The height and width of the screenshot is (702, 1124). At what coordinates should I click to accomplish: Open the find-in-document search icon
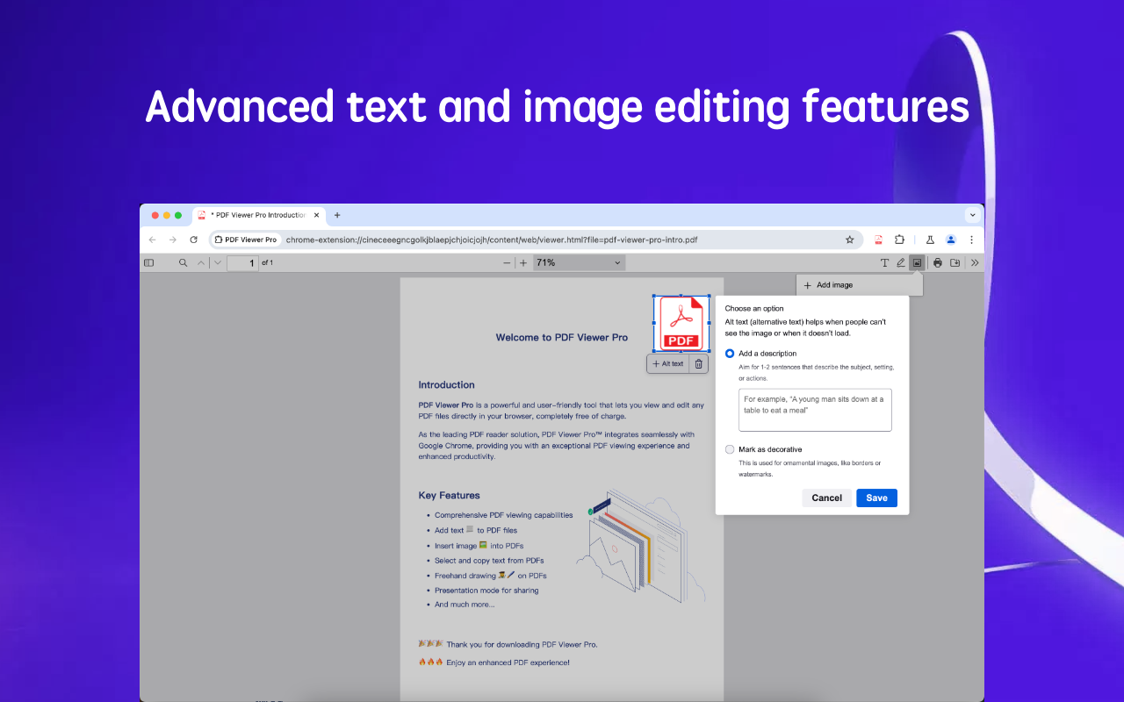(184, 262)
